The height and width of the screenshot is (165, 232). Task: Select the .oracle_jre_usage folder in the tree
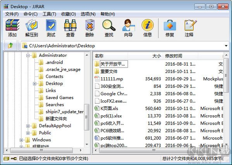click(63, 69)
